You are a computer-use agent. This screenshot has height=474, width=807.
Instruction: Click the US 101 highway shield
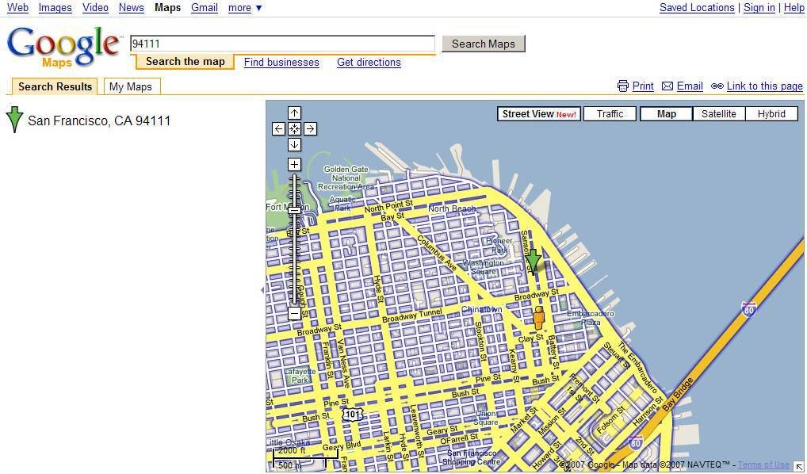click(x=353, y=414)
